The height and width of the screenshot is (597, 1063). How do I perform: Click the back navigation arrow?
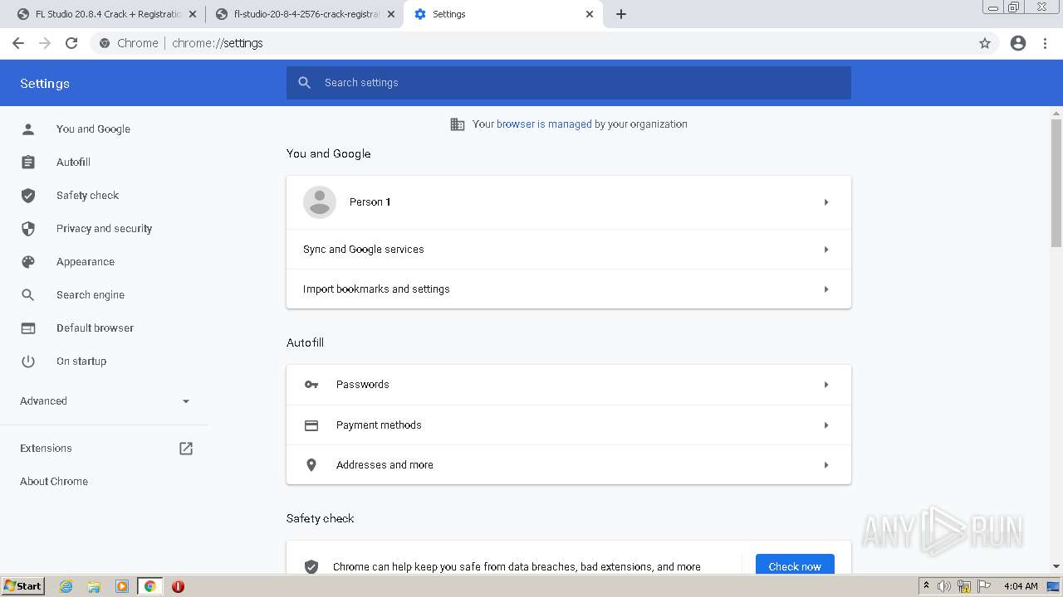(x=18, y=43)
